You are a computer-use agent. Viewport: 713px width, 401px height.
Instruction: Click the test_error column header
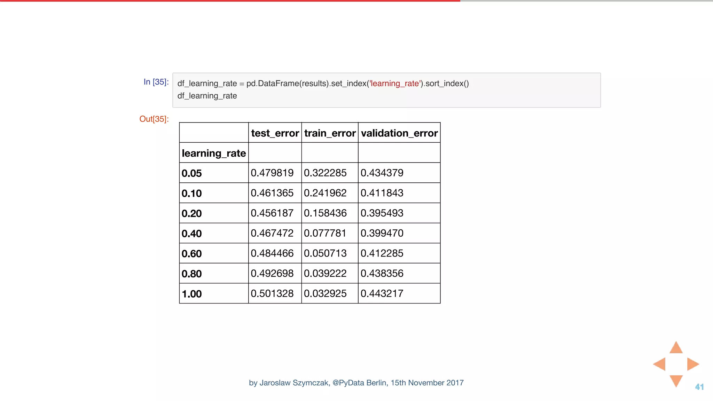tap(275, 133)
